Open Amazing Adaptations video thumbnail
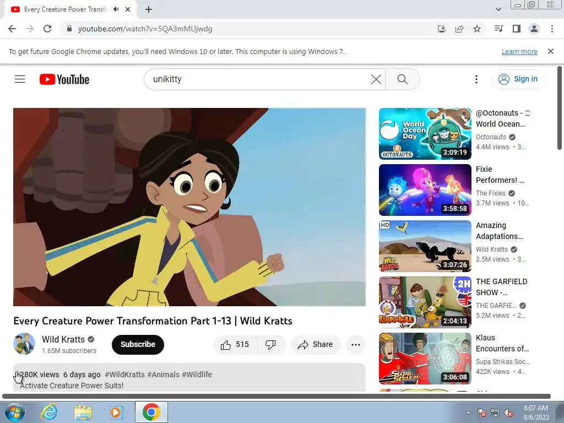This screenshot has width=564, height=423. tap(425, 246)
